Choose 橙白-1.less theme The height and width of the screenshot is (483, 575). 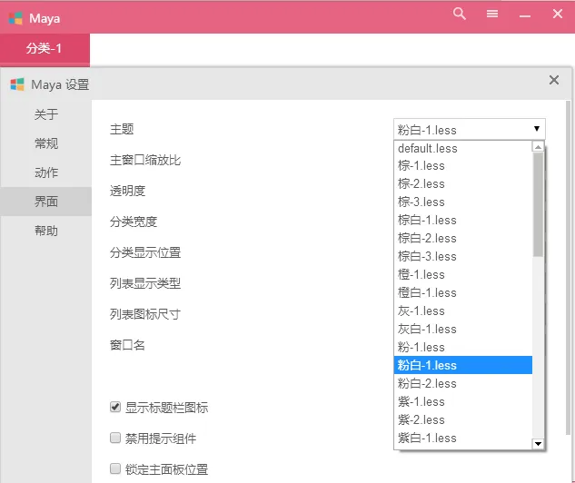pos(462,292)
